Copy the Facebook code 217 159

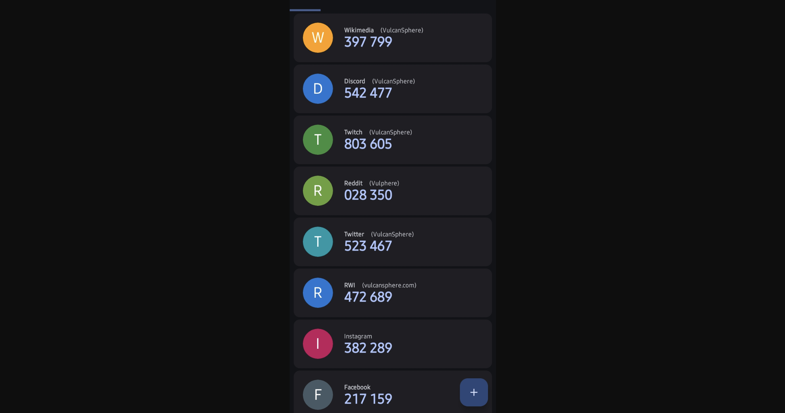(368, 399)
